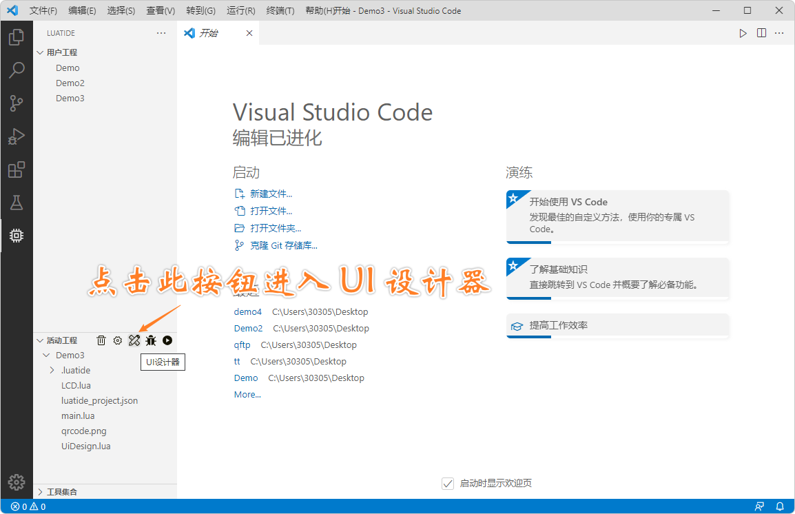Open the LuatIDE chip icon

pos(17,236)
